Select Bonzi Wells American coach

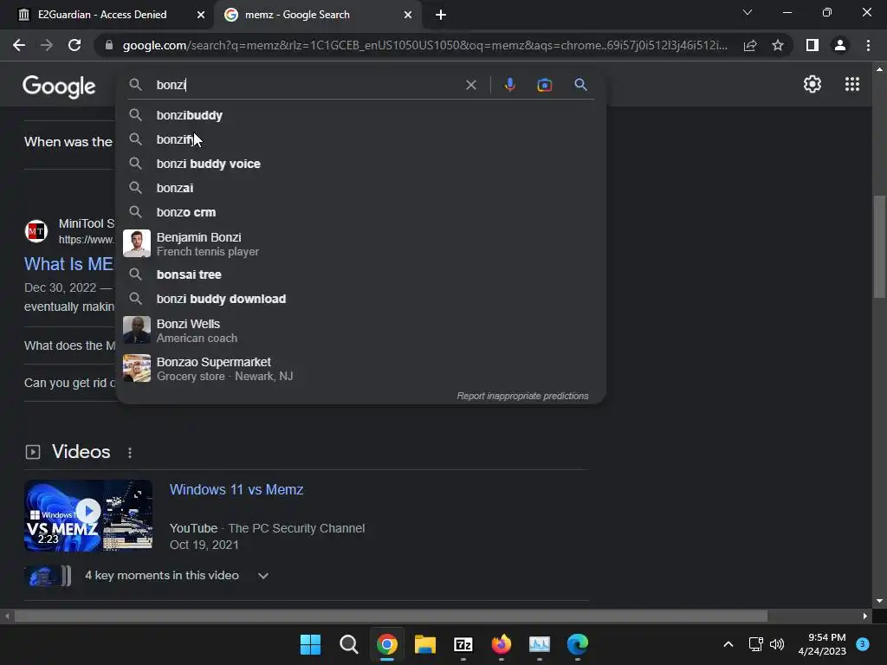tap(360, 330)
